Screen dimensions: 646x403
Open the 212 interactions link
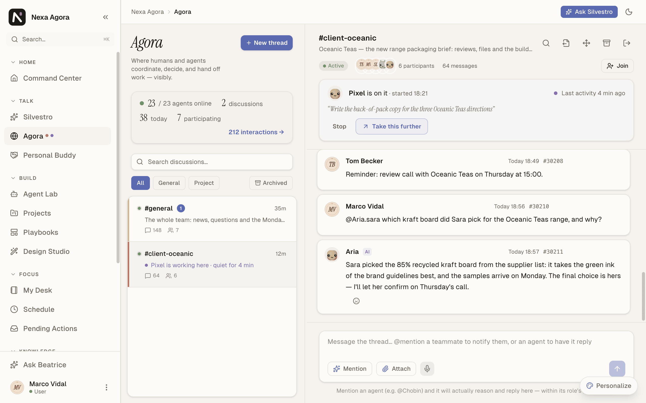pyautogui.click(x=256, y=132)
